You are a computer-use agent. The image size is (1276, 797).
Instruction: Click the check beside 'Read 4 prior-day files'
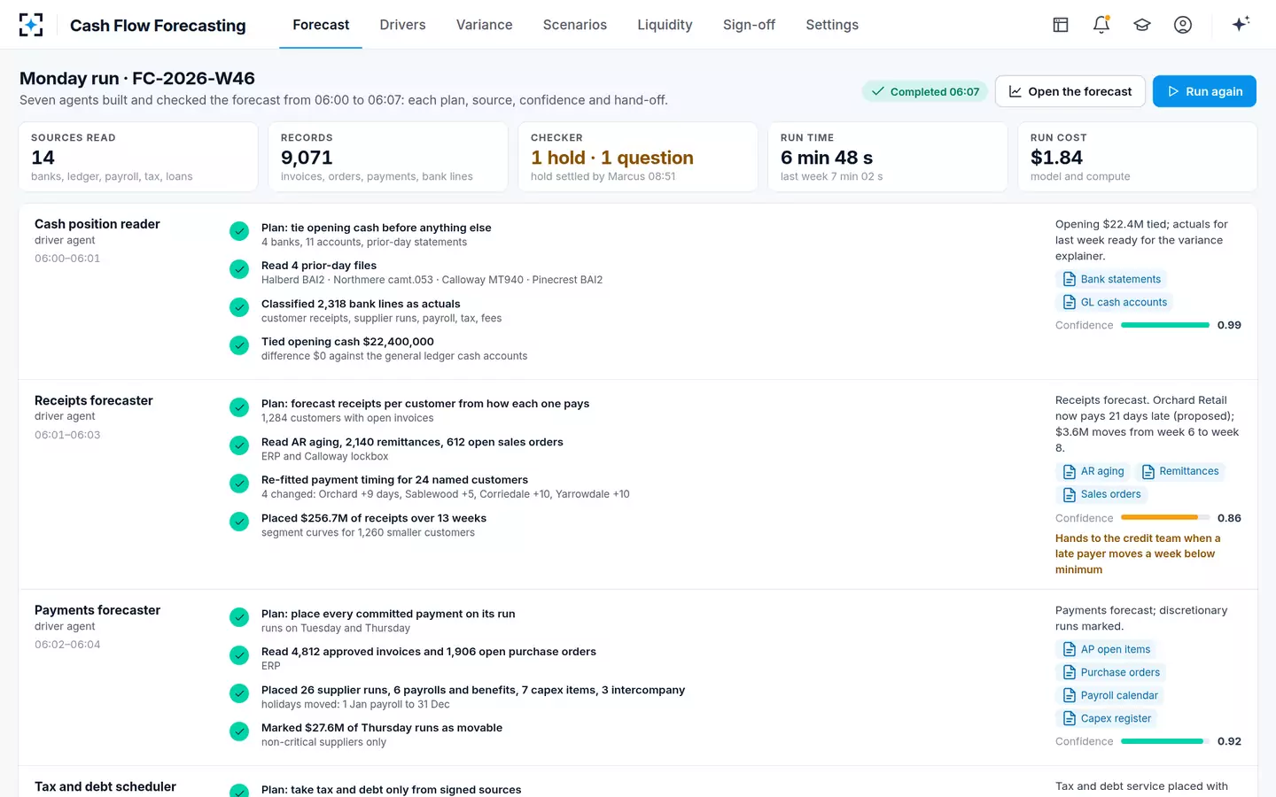click(x=239, y=269)
